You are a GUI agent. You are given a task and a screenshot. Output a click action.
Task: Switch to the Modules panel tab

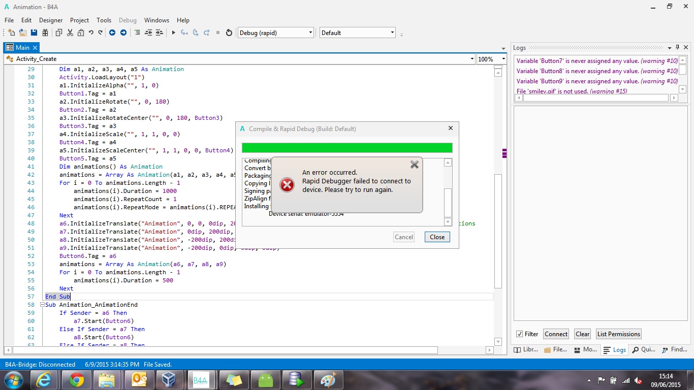point(586,349)
